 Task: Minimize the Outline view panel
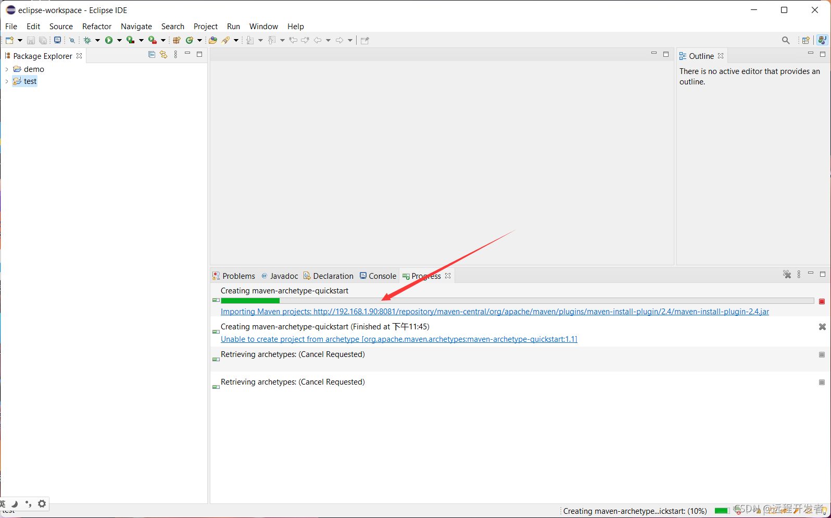pyautogui.click(x=811, y=54)
